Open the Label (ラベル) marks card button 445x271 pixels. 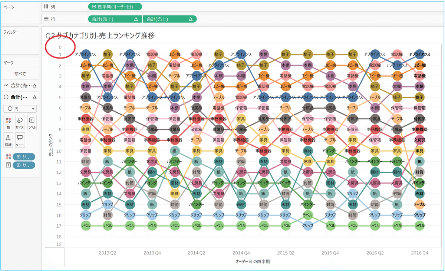(x=32, y=122)
